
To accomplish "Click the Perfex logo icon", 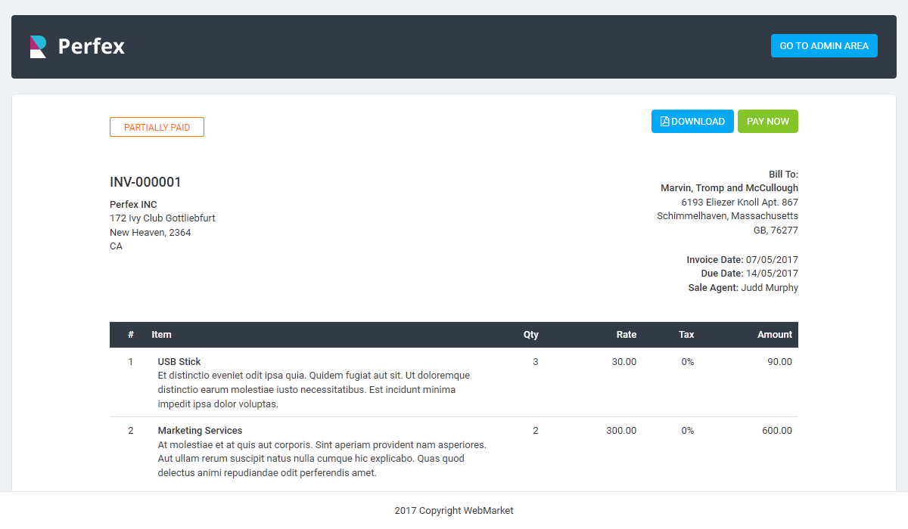I will tap(39, 47).
